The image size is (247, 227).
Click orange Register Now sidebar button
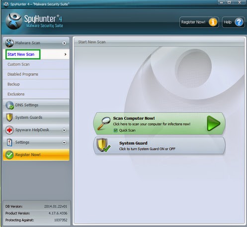36,155
